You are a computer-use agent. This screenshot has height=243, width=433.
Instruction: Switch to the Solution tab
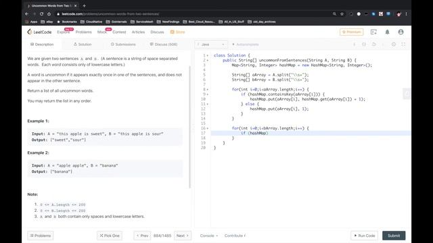pos(83,45)
